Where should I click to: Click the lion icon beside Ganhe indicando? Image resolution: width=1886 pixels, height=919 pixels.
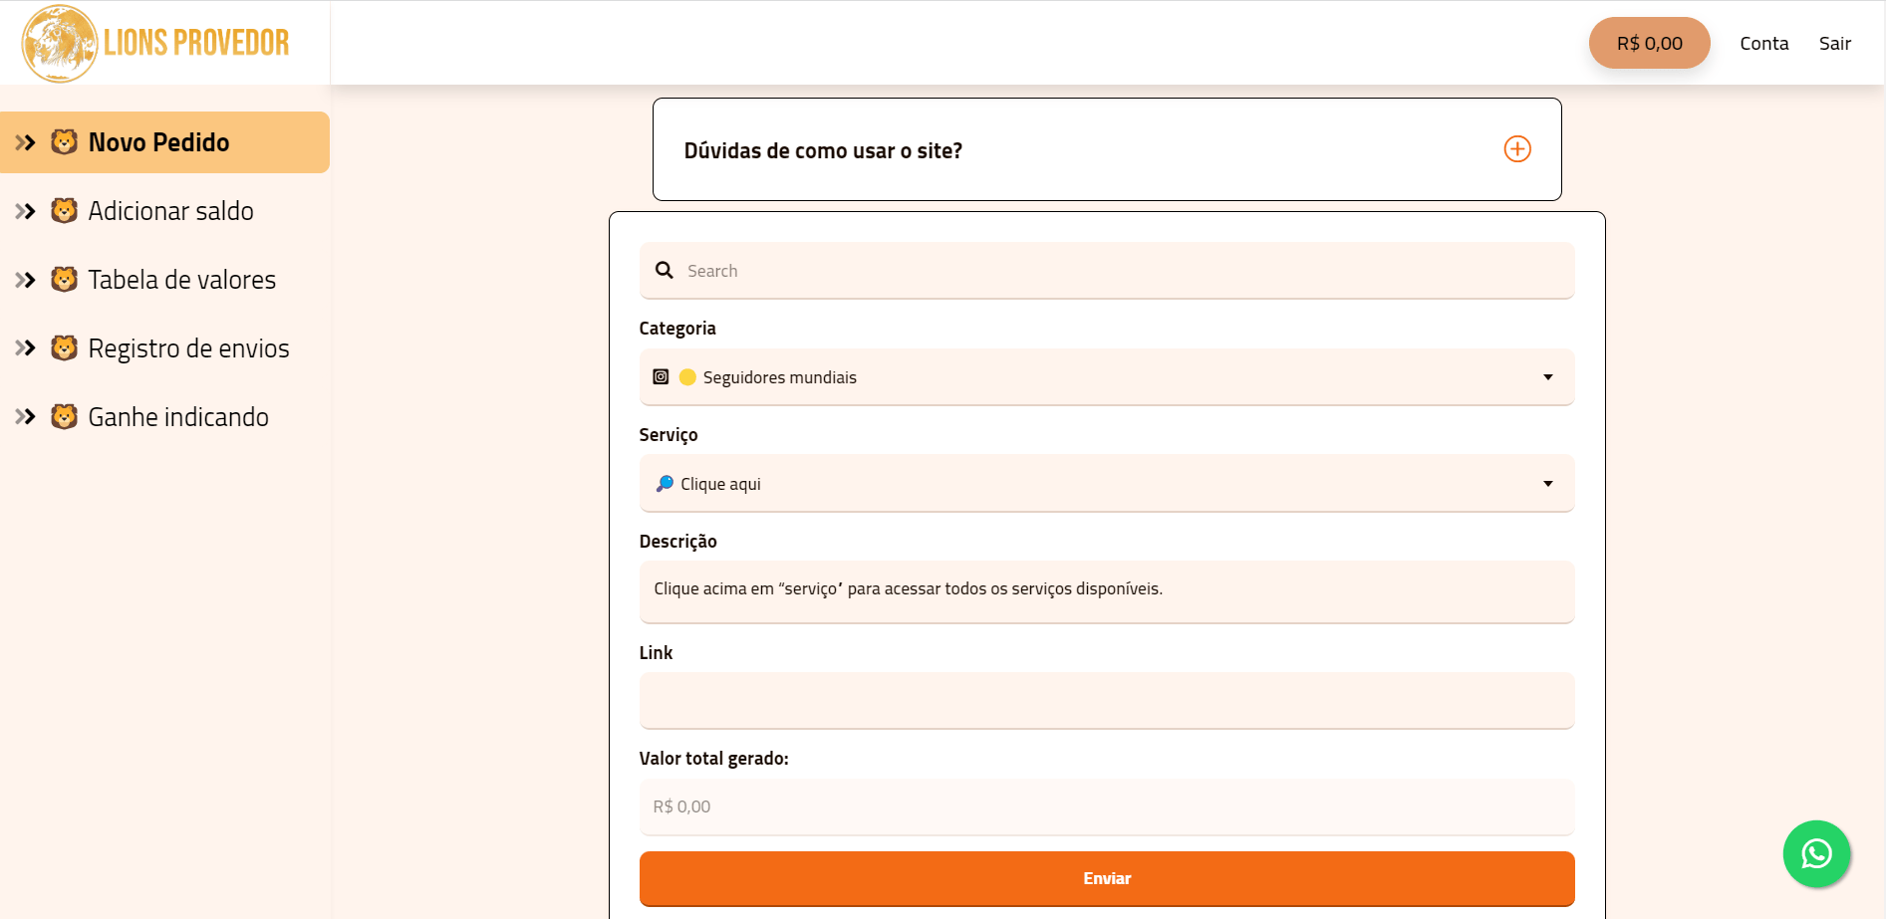(64, 417)
